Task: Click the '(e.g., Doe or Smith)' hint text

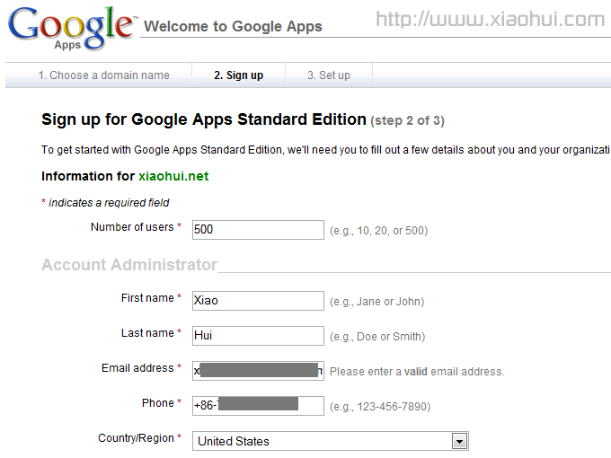Action: point(377,337)
